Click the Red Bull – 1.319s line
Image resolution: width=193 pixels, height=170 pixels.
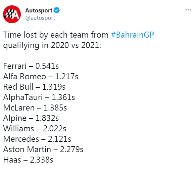34,87
